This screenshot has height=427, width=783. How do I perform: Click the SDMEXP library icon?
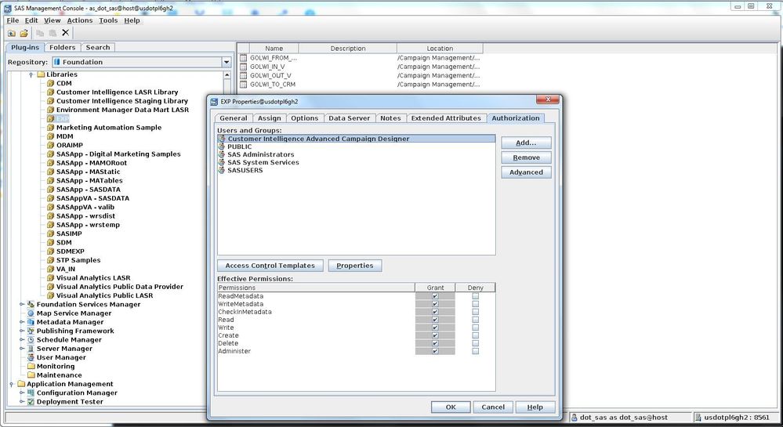tap(50, 251)
